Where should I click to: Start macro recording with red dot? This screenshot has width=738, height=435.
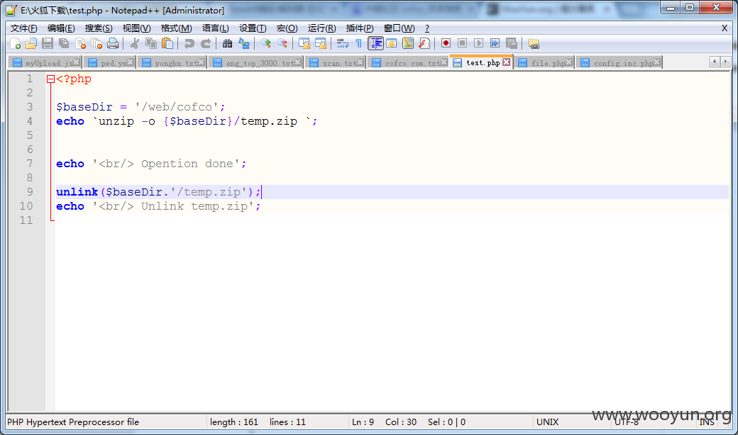(x=446, y=43)
